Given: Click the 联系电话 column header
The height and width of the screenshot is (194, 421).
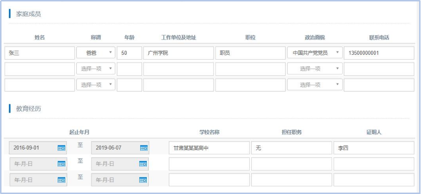Looking at the screenshot, I should 379,38.
